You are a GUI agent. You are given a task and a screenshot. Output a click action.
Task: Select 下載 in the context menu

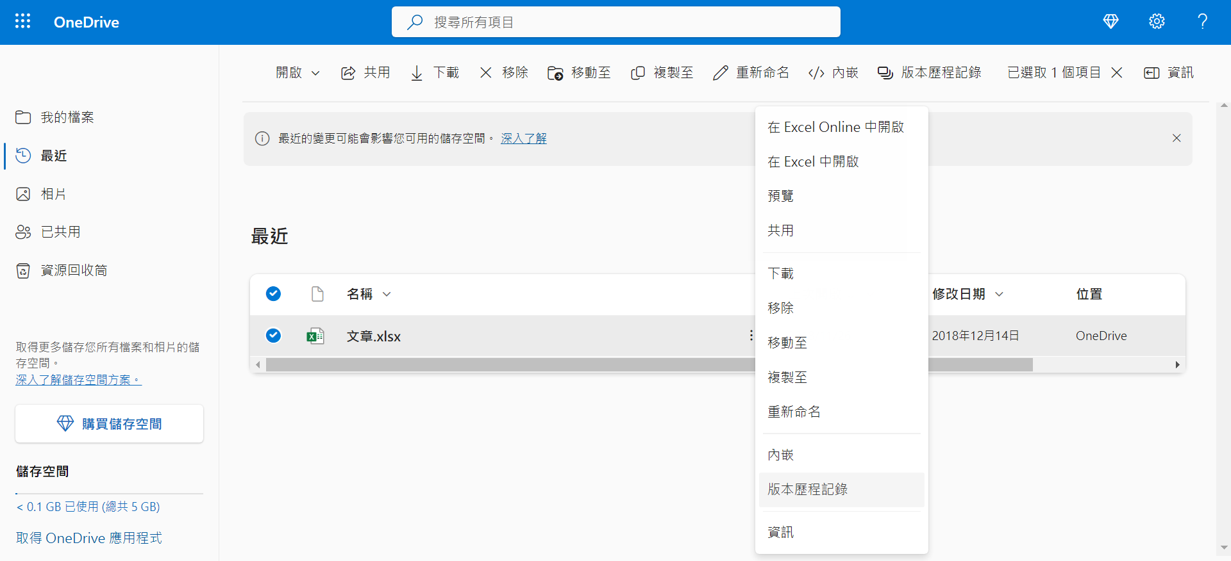(842, 274)
